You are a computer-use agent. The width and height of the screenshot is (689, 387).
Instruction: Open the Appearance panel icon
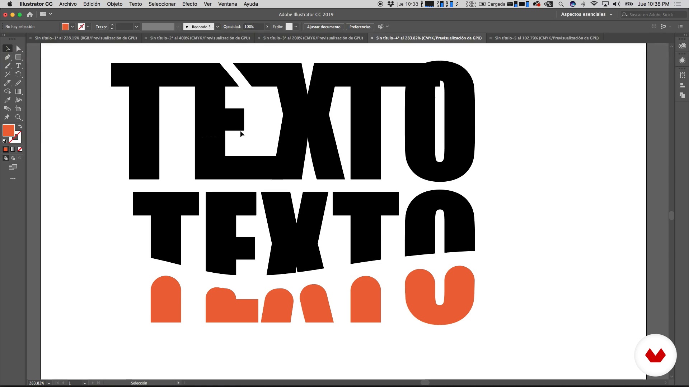pyautogui.click(x=682, y=61)
